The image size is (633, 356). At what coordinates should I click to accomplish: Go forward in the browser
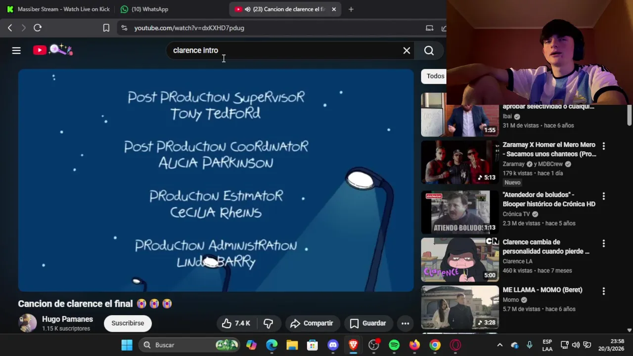coord(23,28)
